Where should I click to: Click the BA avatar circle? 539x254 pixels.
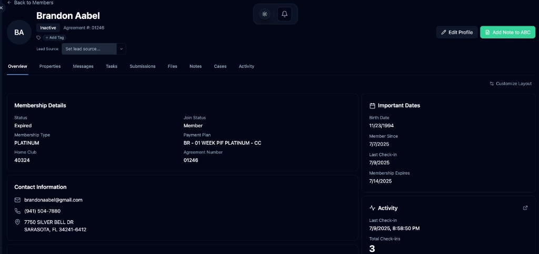point(19,32)
